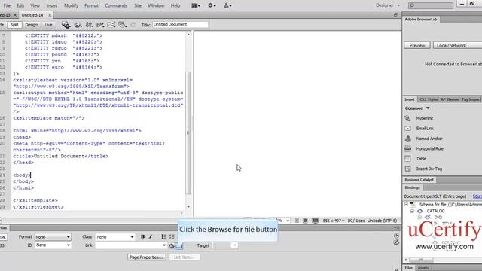Viewport: 482px width, 271px height.
Task: Open the Layout chooser icon in the menu bar
Action: (x=196, y=5)
